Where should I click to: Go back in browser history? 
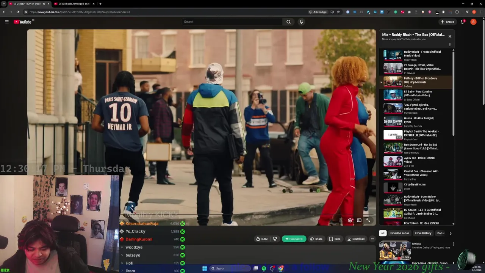pos(4,12)
